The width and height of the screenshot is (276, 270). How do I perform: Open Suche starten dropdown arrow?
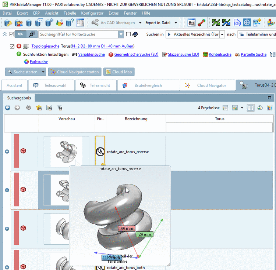43,72
